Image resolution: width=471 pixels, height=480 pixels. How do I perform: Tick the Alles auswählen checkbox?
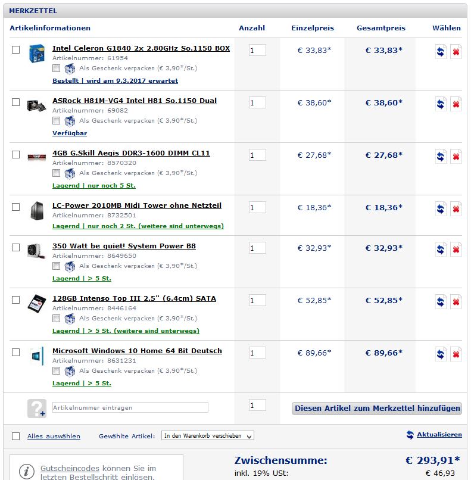click(15, 436)
